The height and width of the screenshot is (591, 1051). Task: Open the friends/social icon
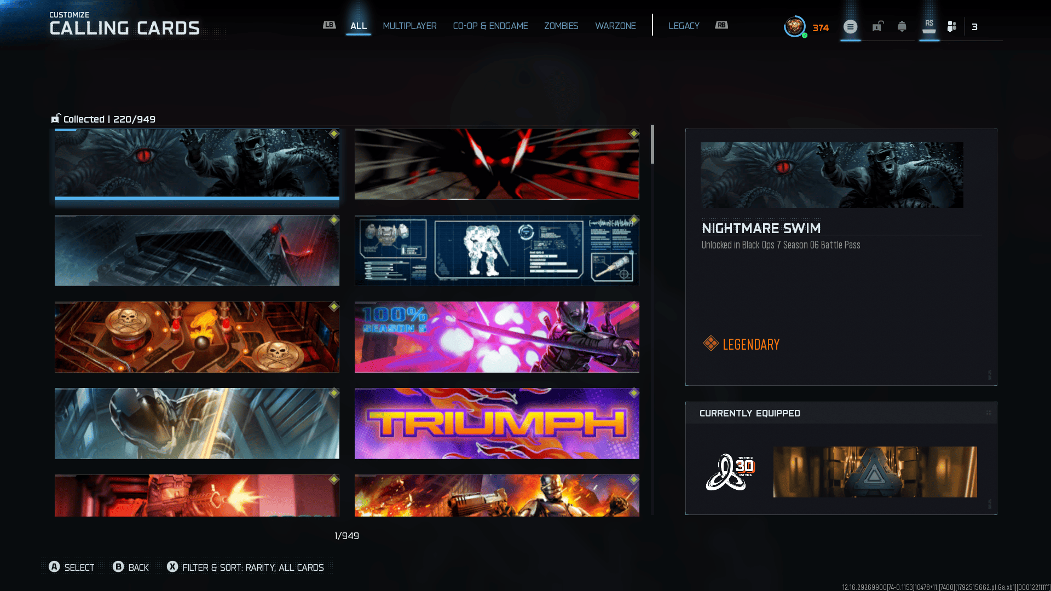click(x=952, y=26)
